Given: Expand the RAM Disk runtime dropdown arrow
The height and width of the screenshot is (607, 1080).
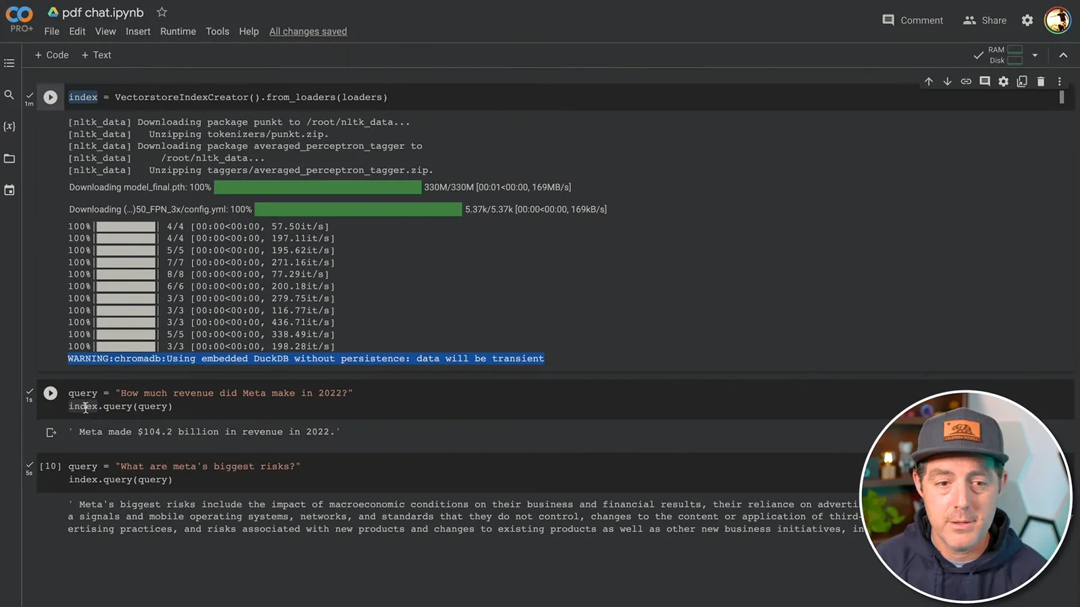Looking at the screenshot, I should [x=1035, y=55].
